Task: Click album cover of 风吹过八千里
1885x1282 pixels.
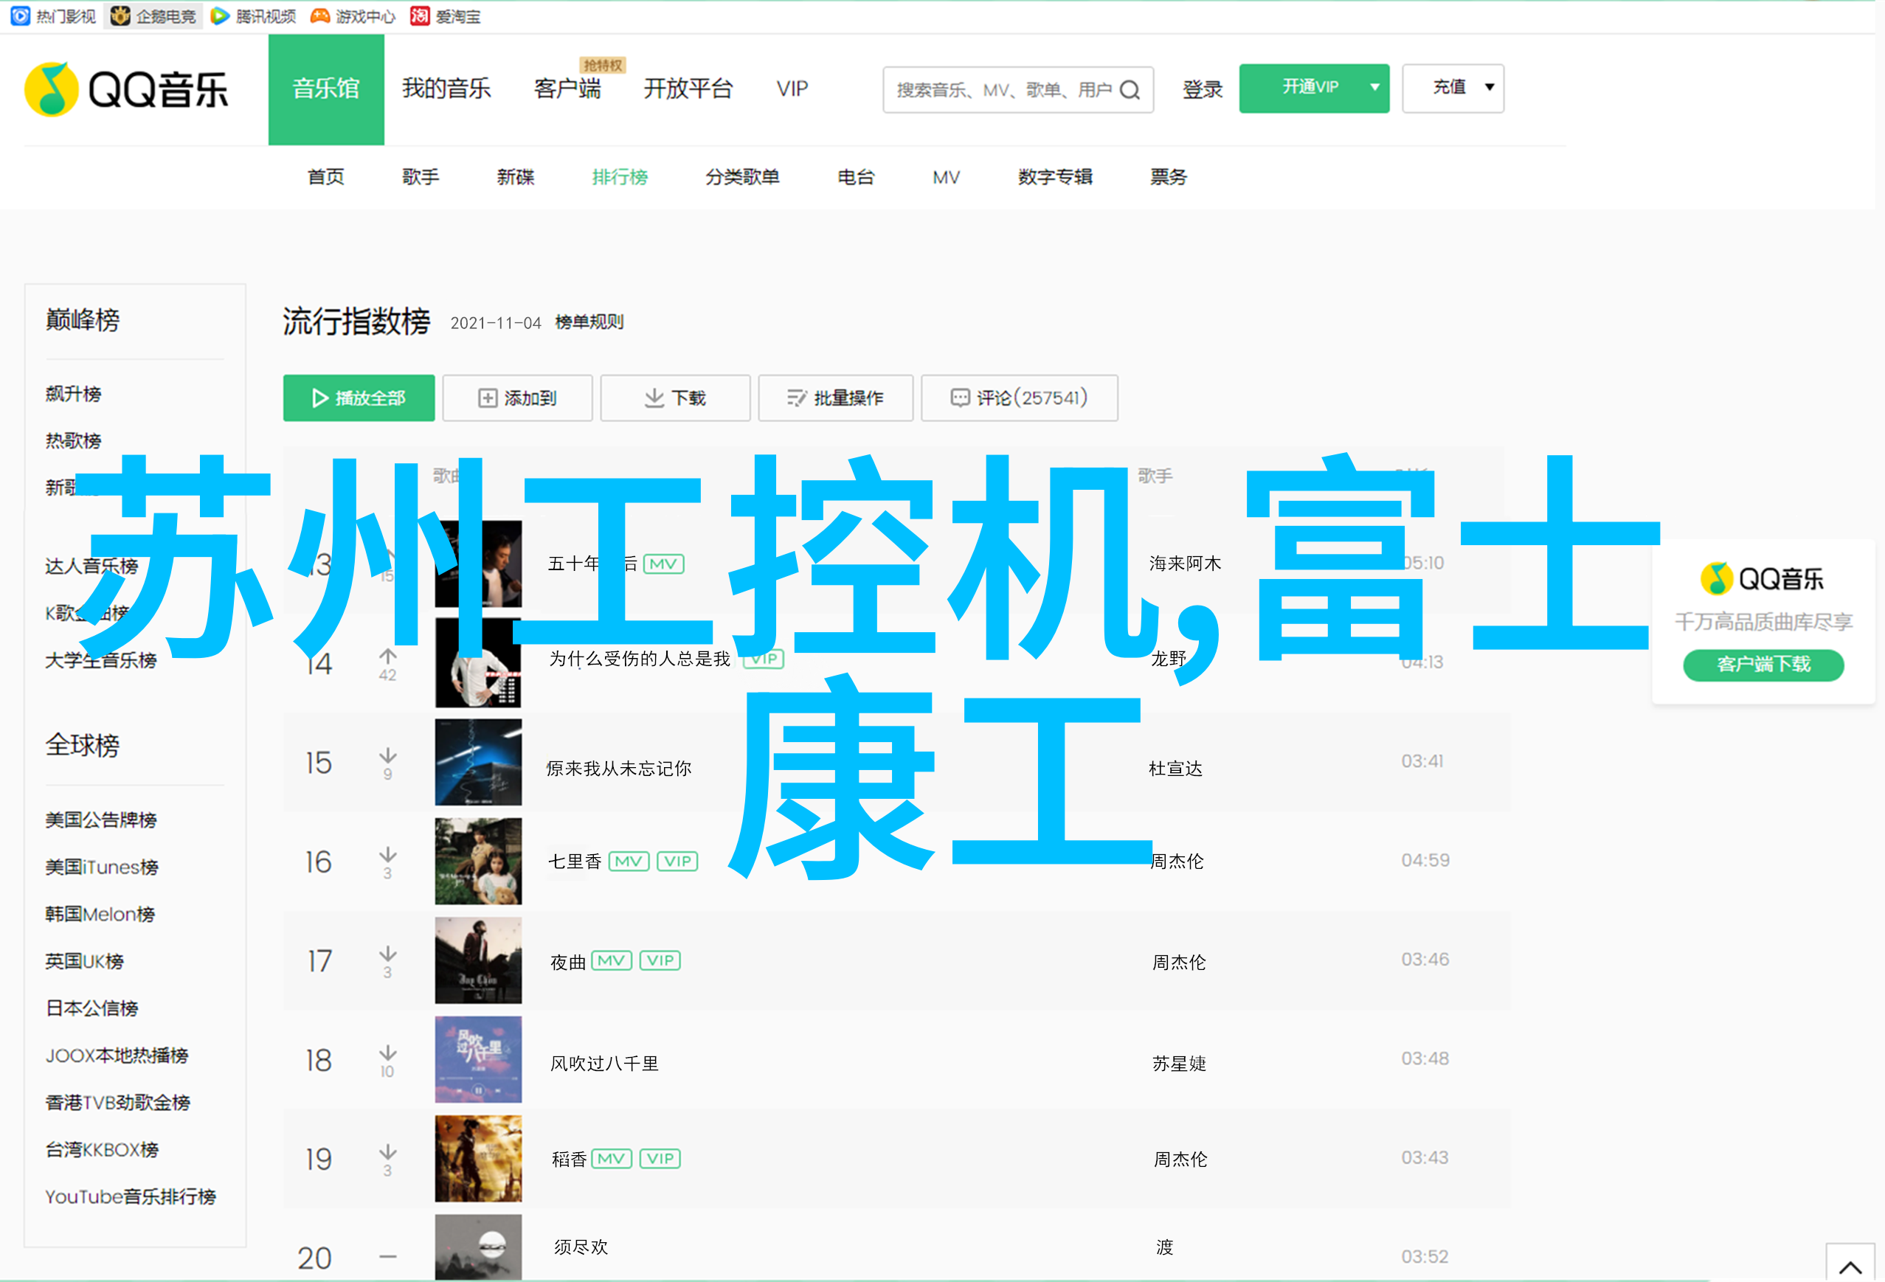Action: [x=478, y=1059]
